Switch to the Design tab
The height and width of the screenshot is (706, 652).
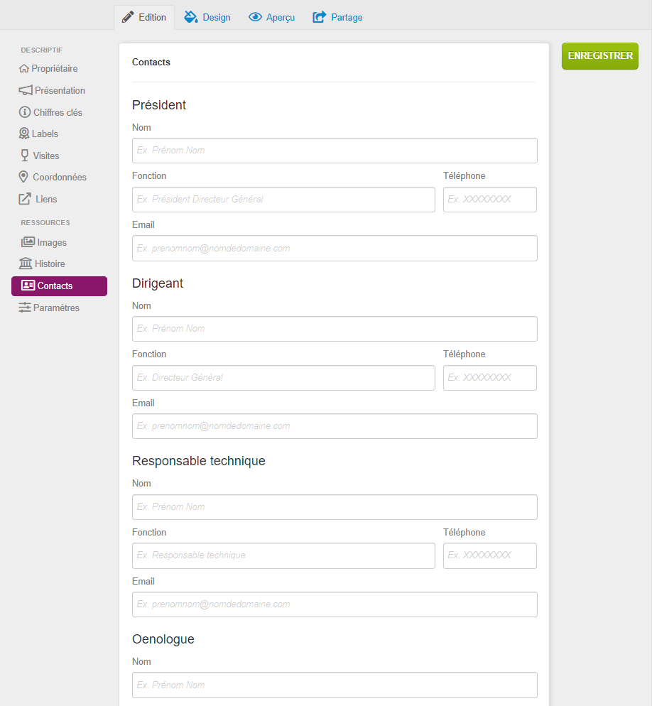(x=207, y=17)
